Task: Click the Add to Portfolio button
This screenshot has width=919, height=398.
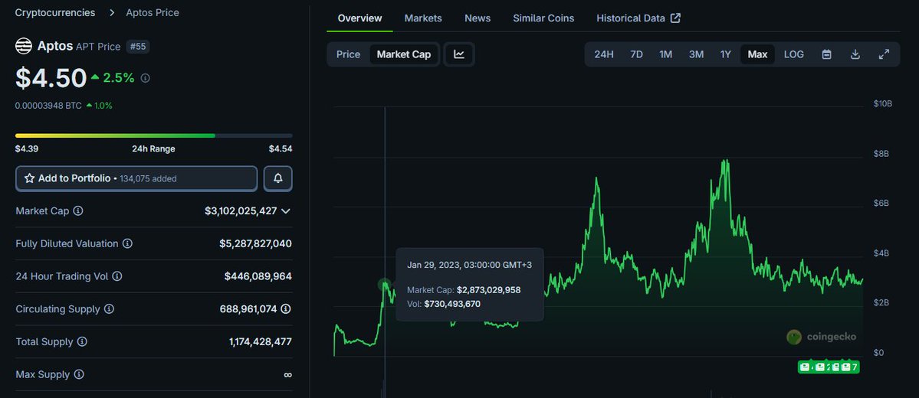Action: (136, 178)
